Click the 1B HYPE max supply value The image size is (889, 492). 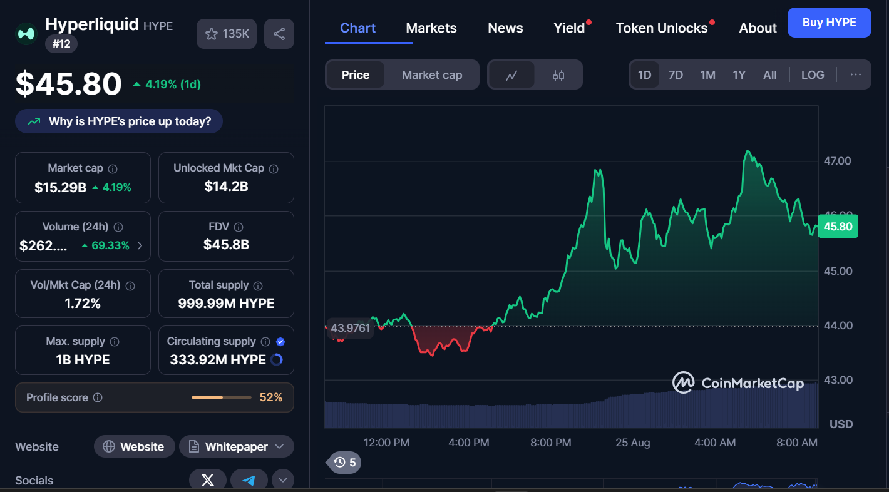click(83, 360)
